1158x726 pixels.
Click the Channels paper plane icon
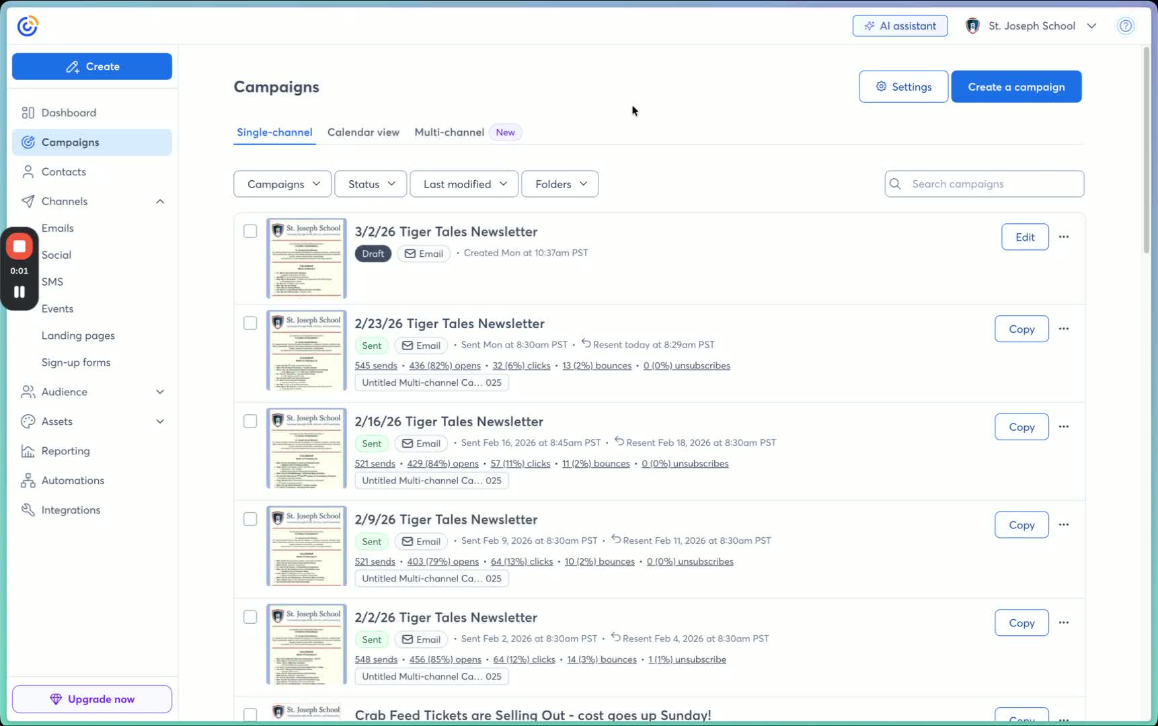point(28,201)
